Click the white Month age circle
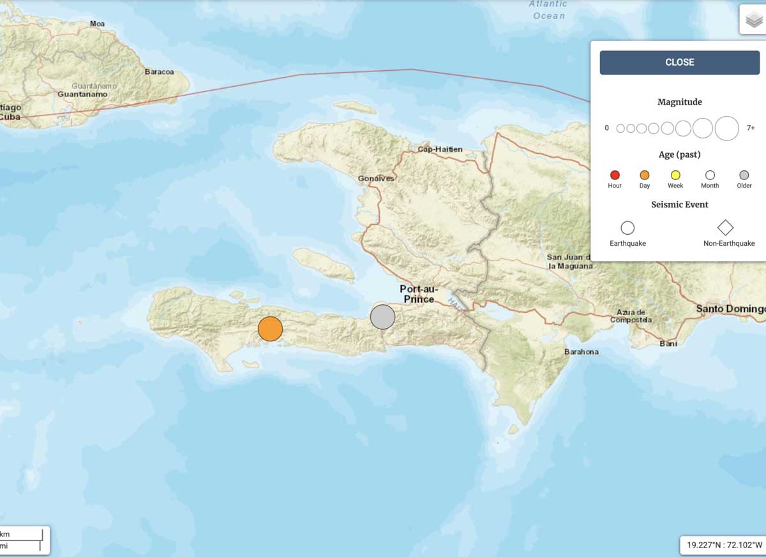 pyautogui.click(x=710, y=175)
